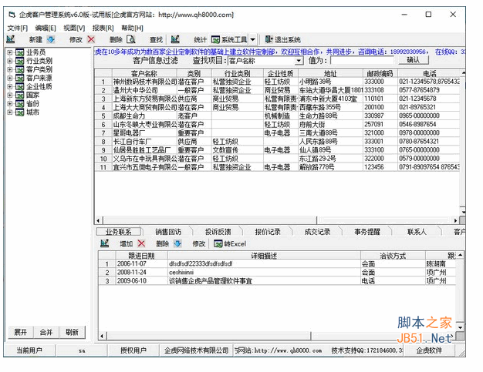Click the 统计 (Statistics) toolbar button
Image resolution: width=483 pixels, height=372 pixels.
coord(200,39)
